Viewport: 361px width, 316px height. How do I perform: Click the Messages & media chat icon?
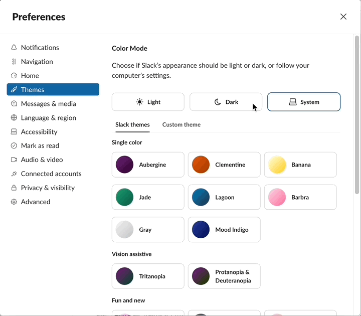tap(14, 104)
